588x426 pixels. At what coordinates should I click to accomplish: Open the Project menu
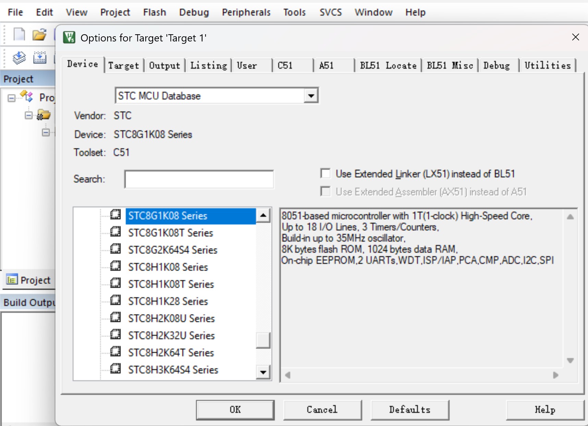(x=115, y=12)
